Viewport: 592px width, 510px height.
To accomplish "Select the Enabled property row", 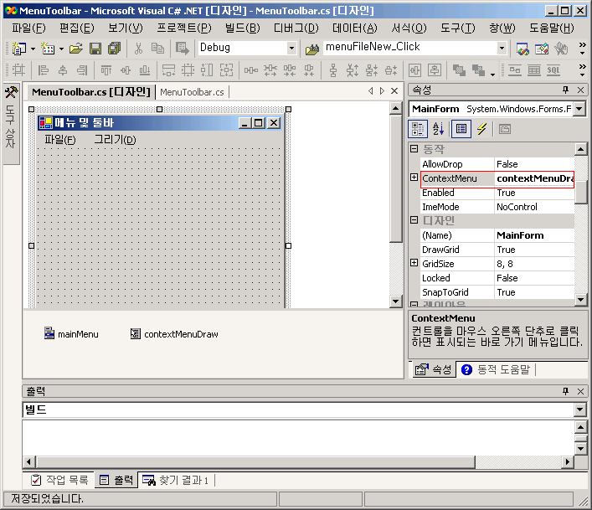I will pos(497,193).
